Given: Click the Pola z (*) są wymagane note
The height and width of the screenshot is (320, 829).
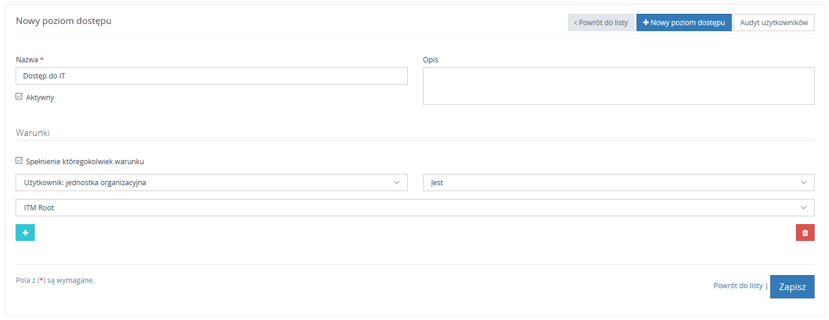Looking at the screenshot, I should click(55, 280).
